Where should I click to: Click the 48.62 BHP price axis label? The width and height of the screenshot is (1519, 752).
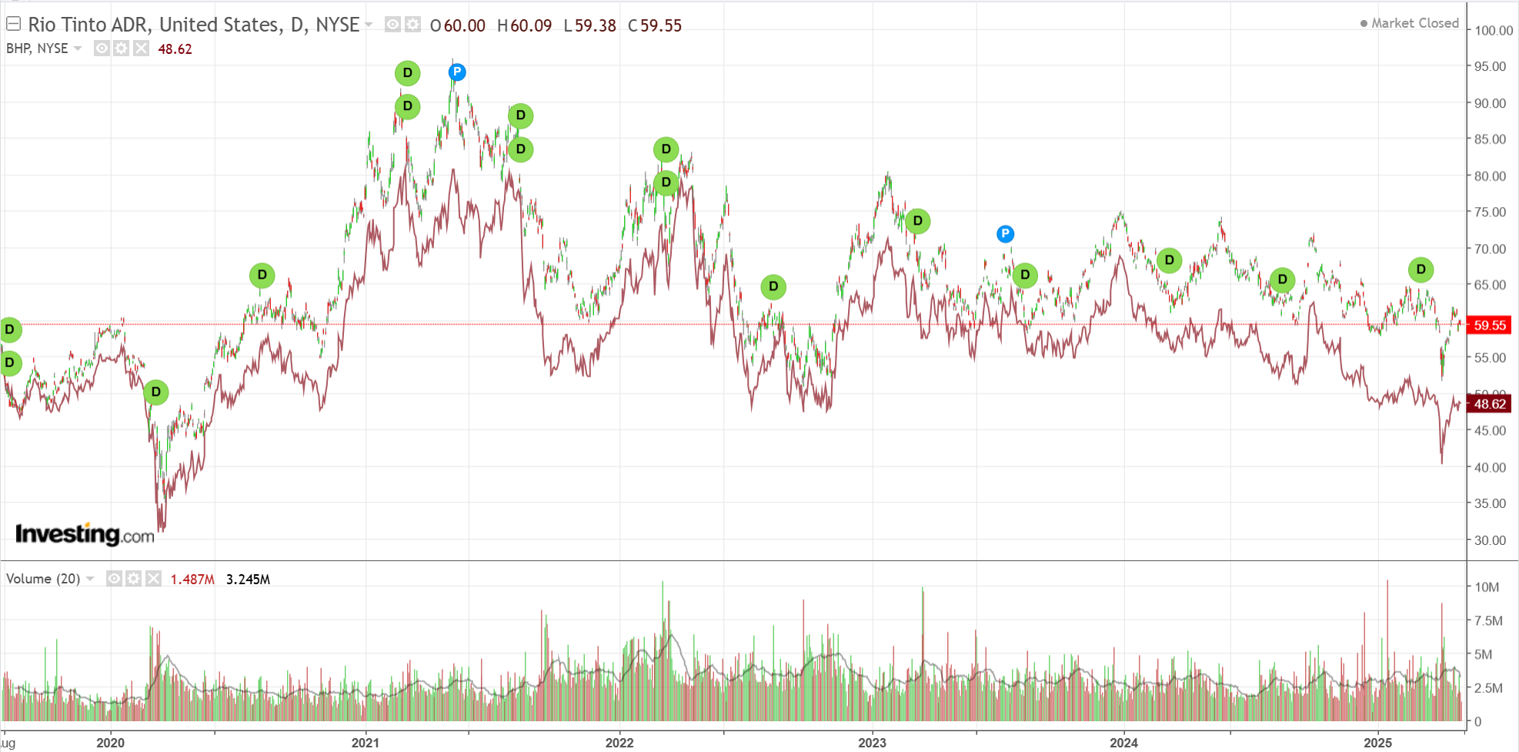(1489, 404)
